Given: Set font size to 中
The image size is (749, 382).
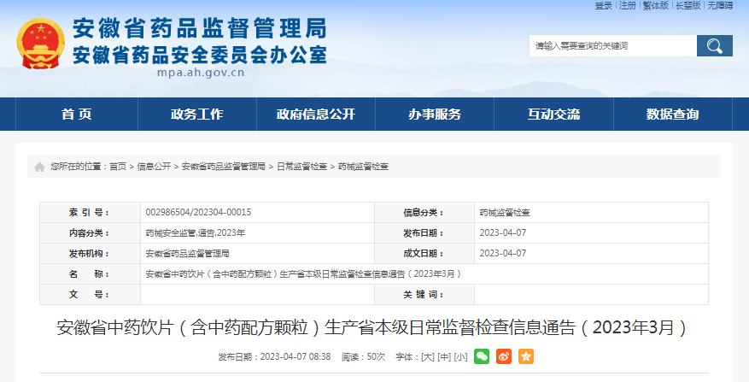Looking at the screenshot, I should (x=444, y=356).
